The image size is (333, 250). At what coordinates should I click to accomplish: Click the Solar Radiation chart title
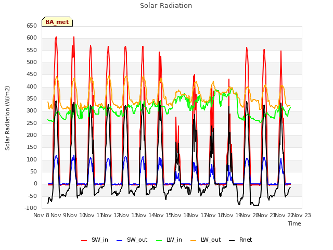point(166,6)
